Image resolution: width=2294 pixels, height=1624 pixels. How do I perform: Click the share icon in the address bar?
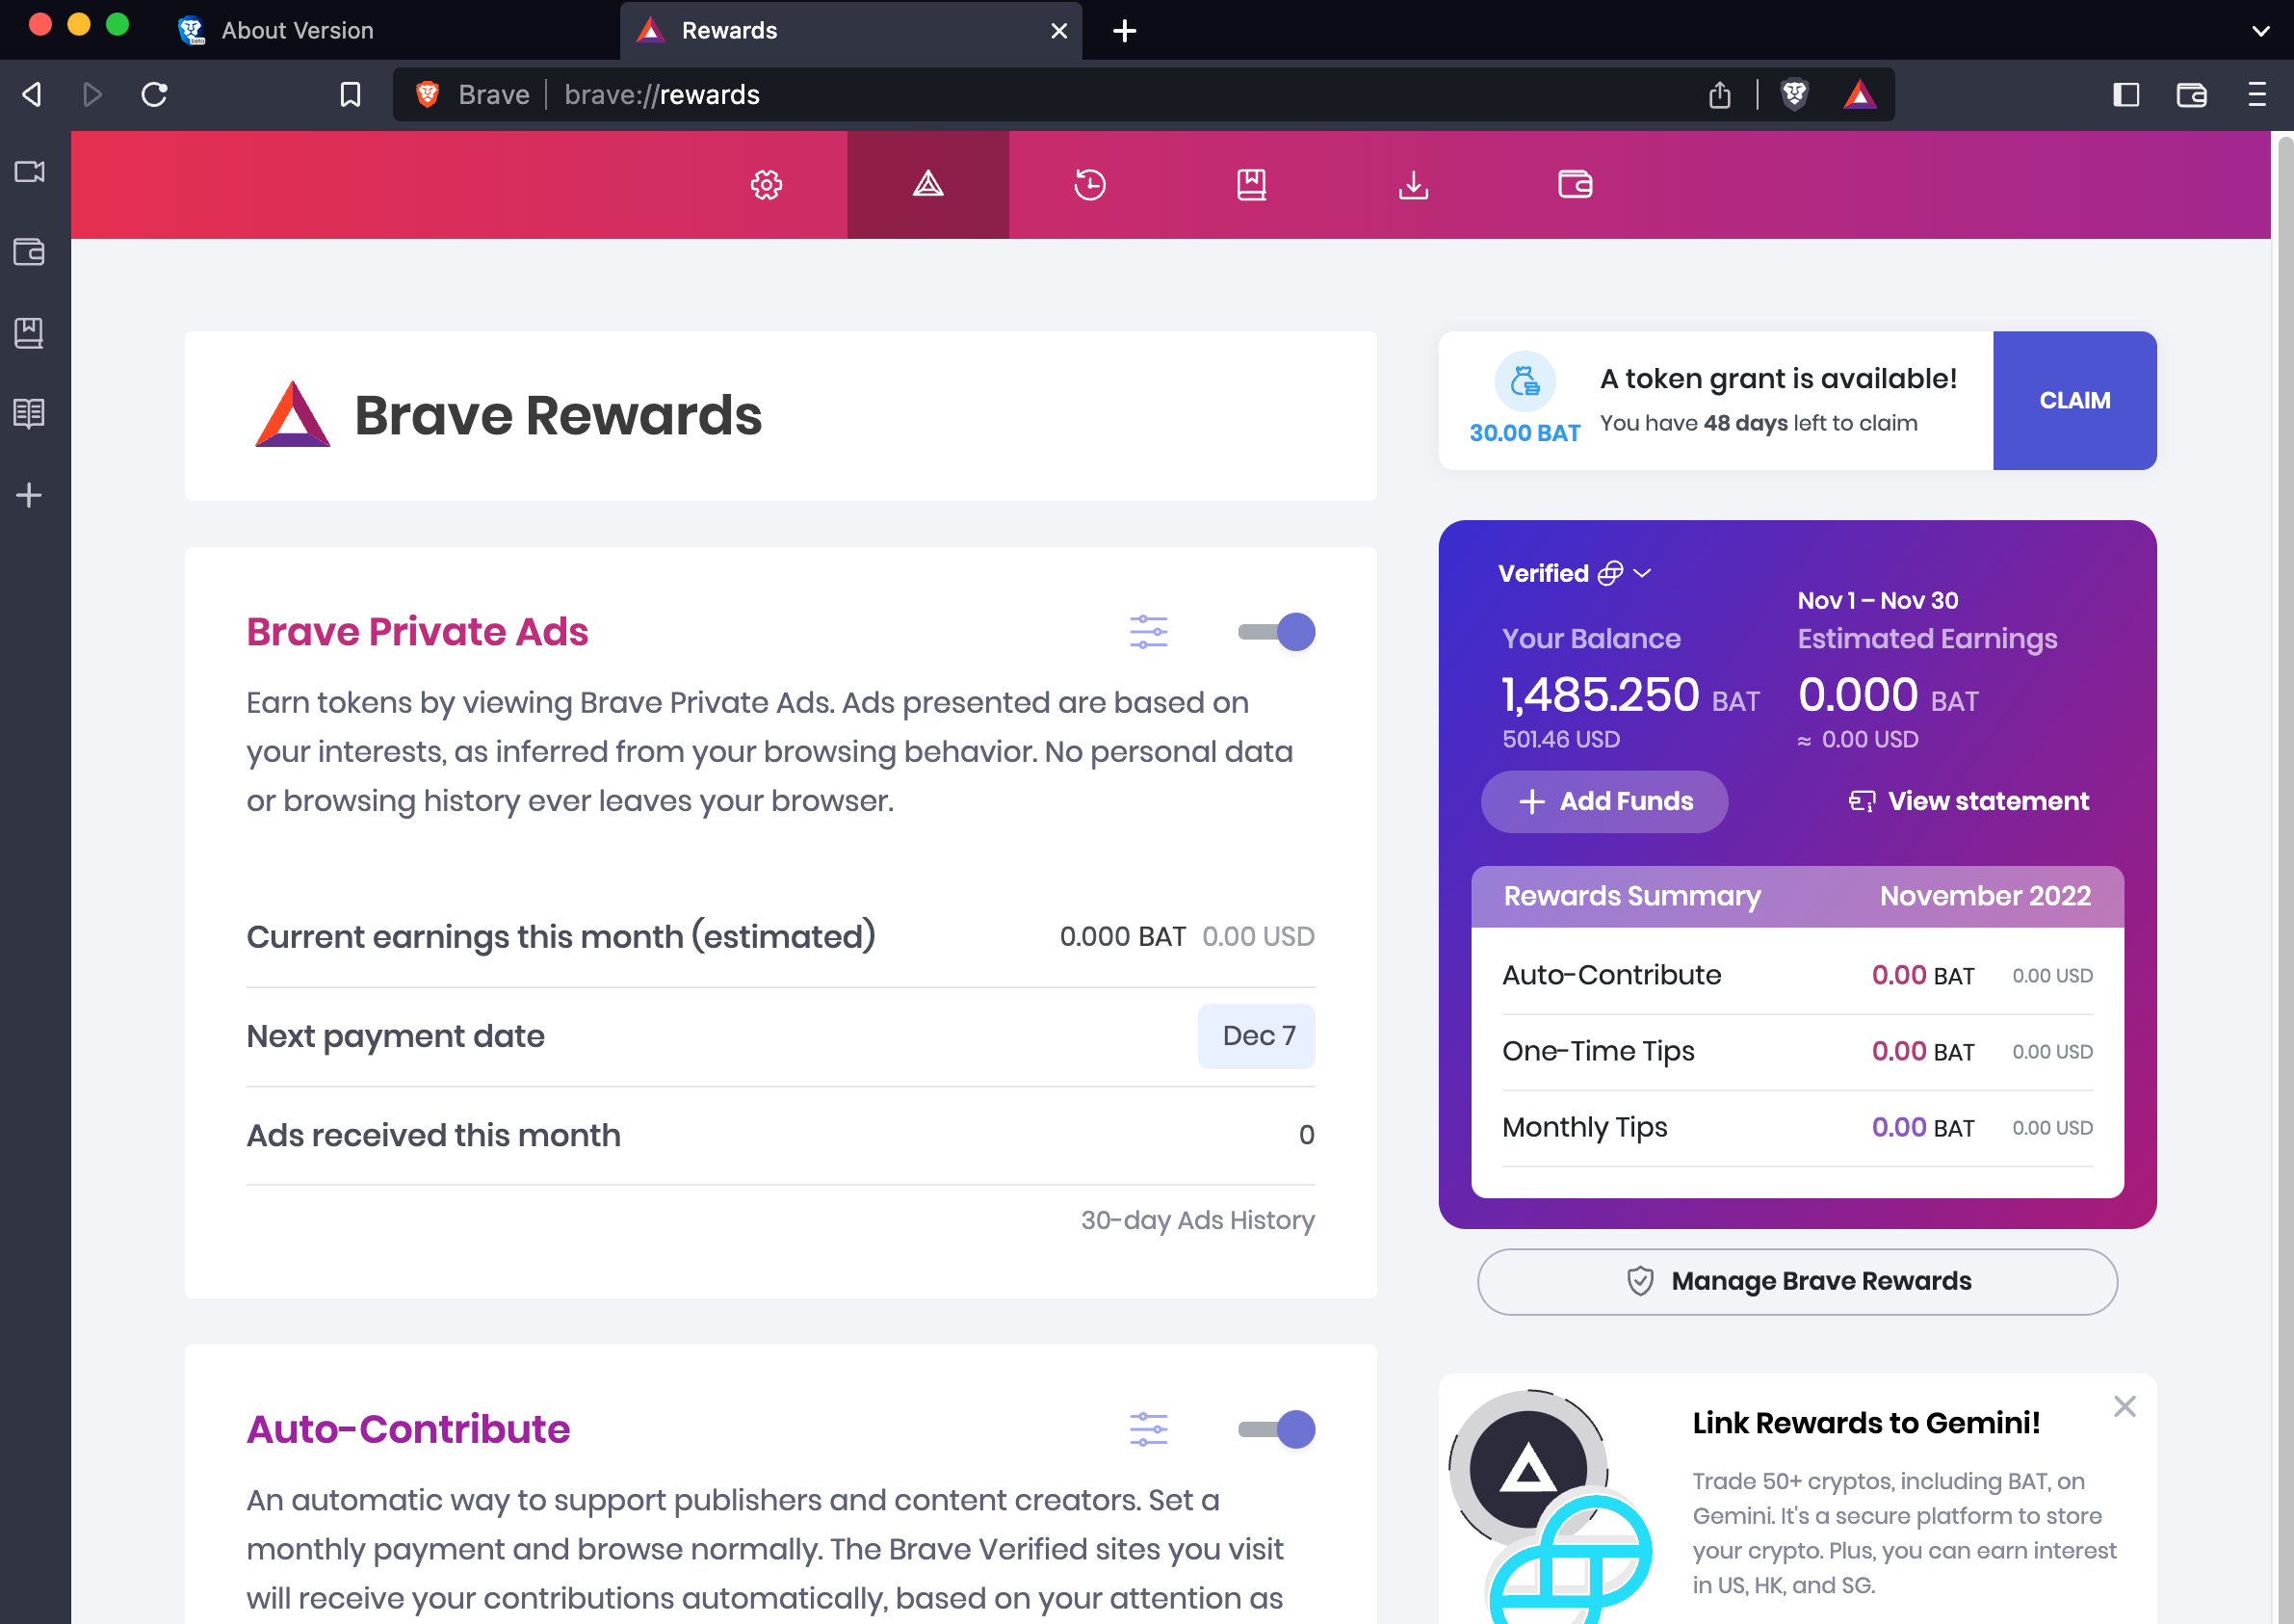(1720, 94)
